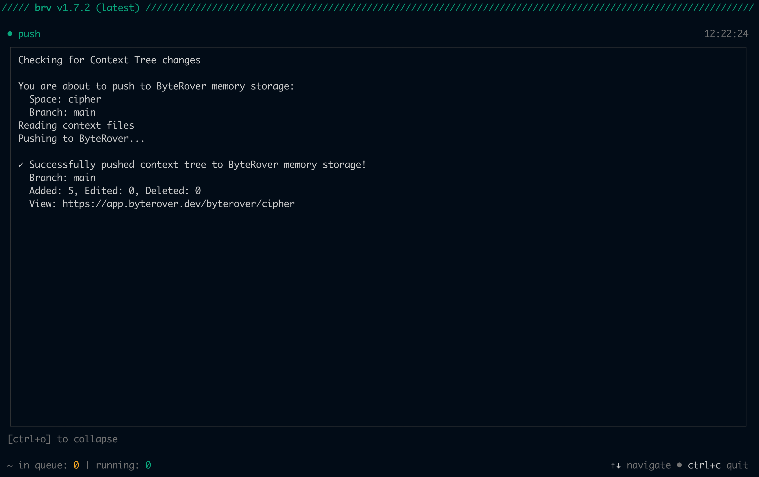Image resolution: width=759 pixels, height=477 pixels.
Task: Click the green status dot beside push
Action: (x=10, y=34)
